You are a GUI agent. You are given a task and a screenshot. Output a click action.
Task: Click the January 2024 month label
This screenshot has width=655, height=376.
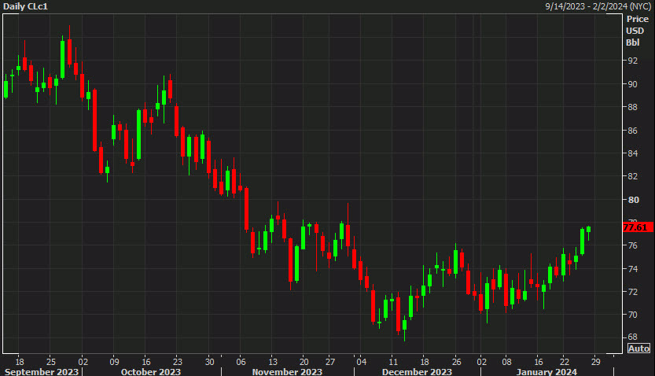click(x=546, y=371)
